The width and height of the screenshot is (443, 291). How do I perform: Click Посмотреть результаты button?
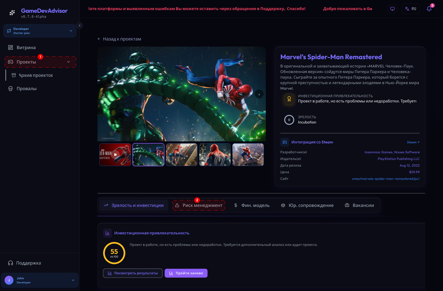click(133, 273)
